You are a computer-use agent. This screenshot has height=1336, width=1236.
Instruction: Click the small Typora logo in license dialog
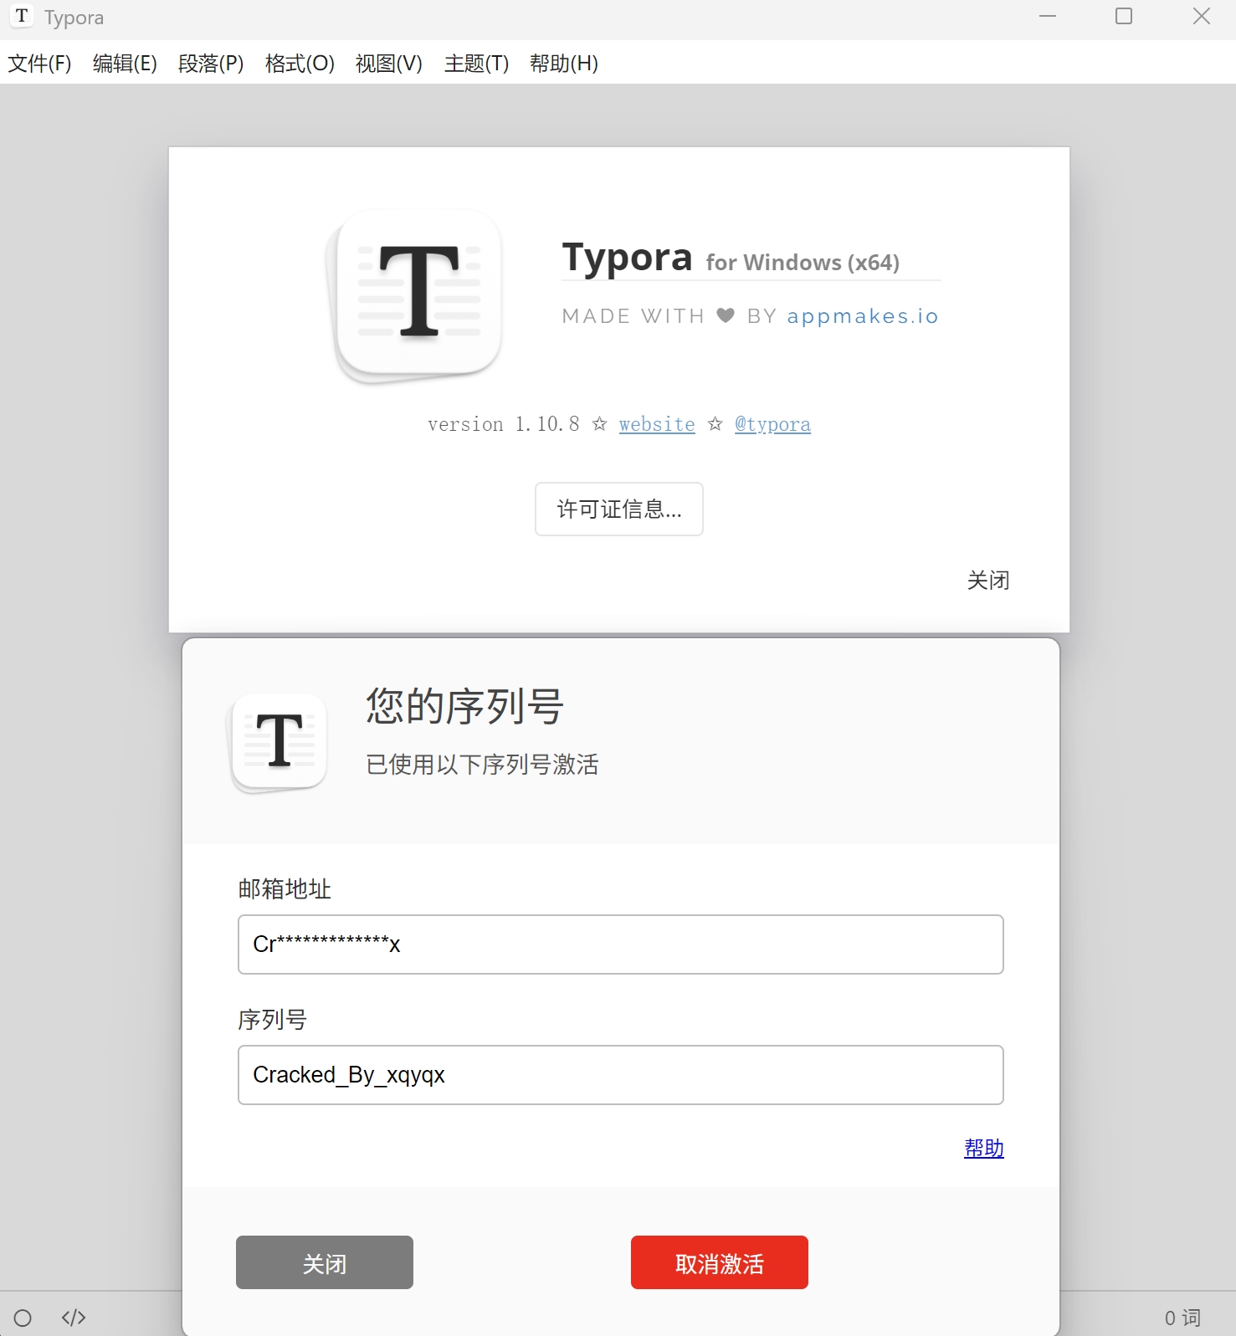click(280, 741)
